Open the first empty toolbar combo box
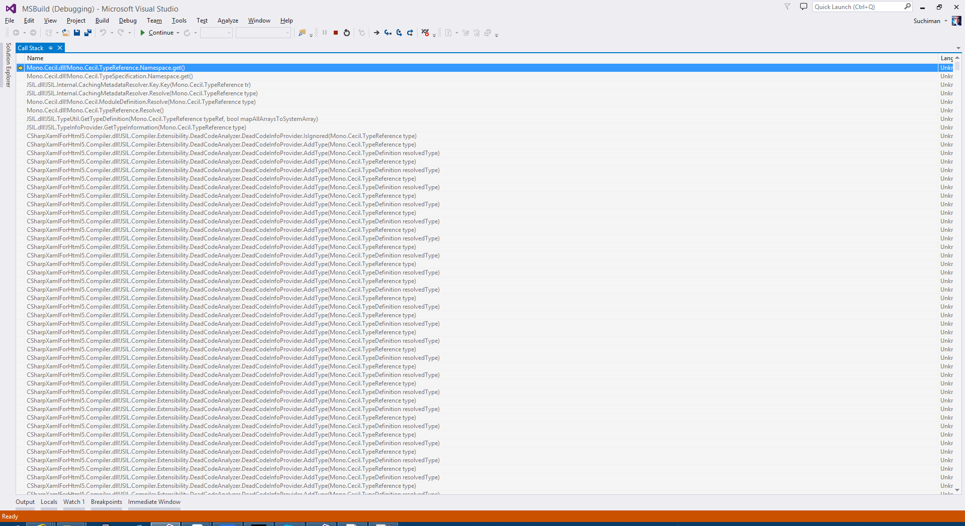The height and width of the screenshot is (526, 965). pyautogui.click(x=216, y=33)
